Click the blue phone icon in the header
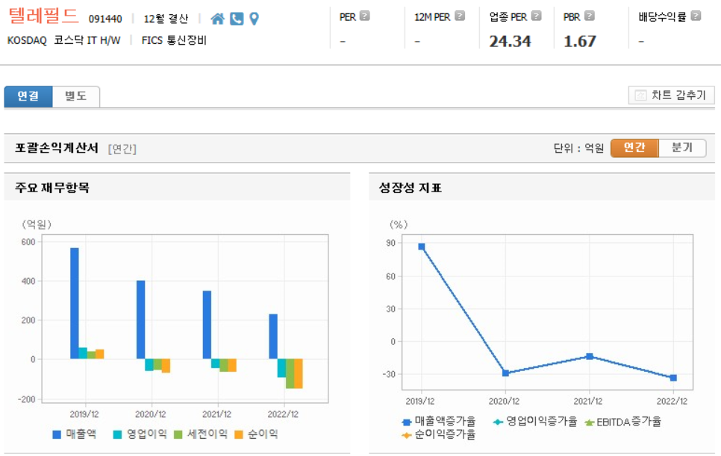The width and height of the screenshot is (721, 456). [236, 19]
